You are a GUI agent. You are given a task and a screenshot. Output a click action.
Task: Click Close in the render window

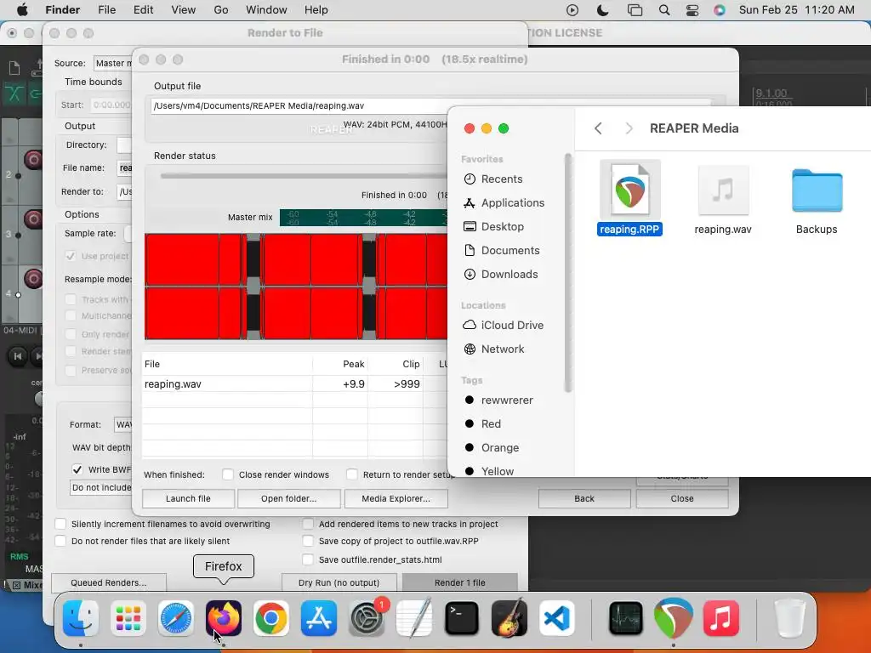coord(682,498)
